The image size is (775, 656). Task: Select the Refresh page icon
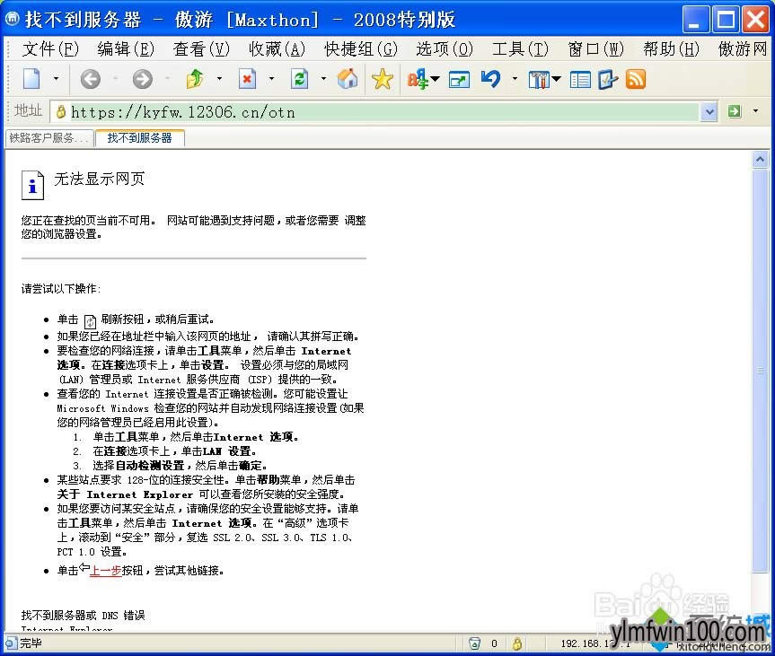(x=299, y=79)
